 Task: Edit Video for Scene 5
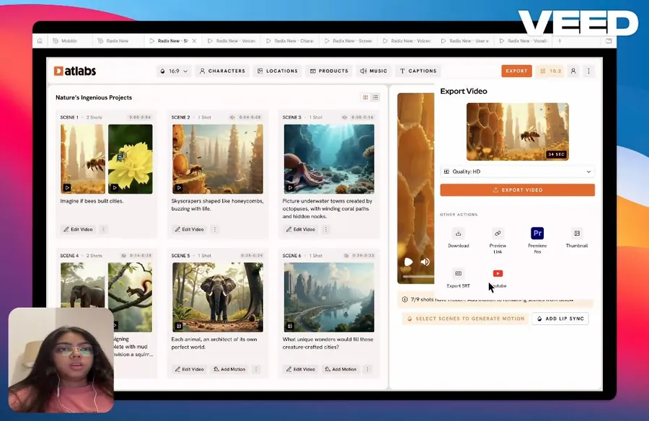click(189, 369)
